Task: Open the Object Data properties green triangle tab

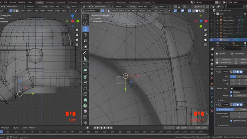Action: [212, 106]
